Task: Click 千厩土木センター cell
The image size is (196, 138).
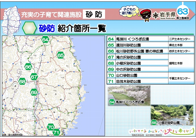Action: tap(181, 78)
